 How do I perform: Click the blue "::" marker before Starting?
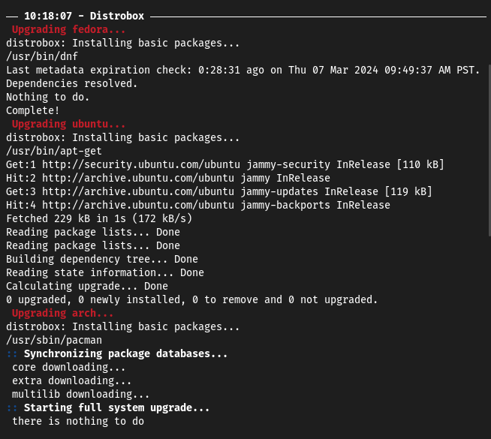[x=12, y=407]
